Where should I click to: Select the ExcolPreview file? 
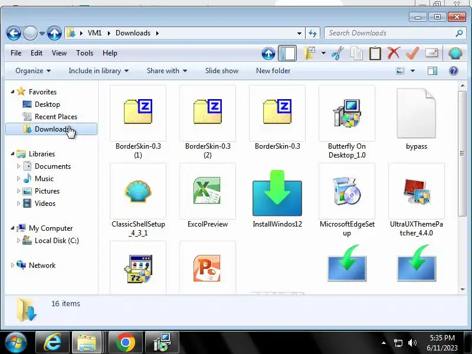click(208, 195)
